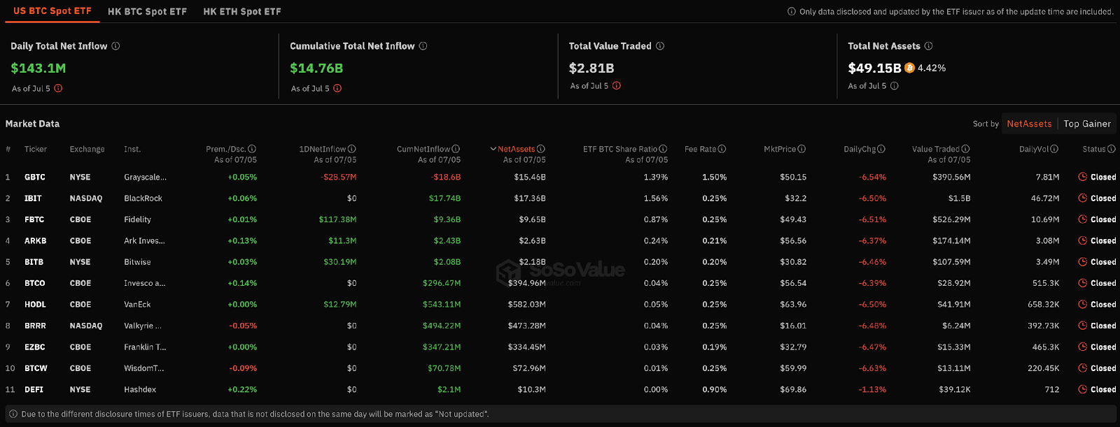
Task: Click the clock status icon in DEFI row
Action: [1083, 389]
